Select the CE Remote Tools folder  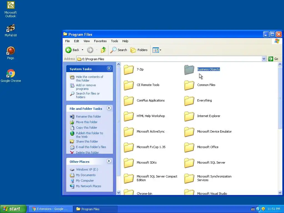pyautogui.click(x=142, y=85)
